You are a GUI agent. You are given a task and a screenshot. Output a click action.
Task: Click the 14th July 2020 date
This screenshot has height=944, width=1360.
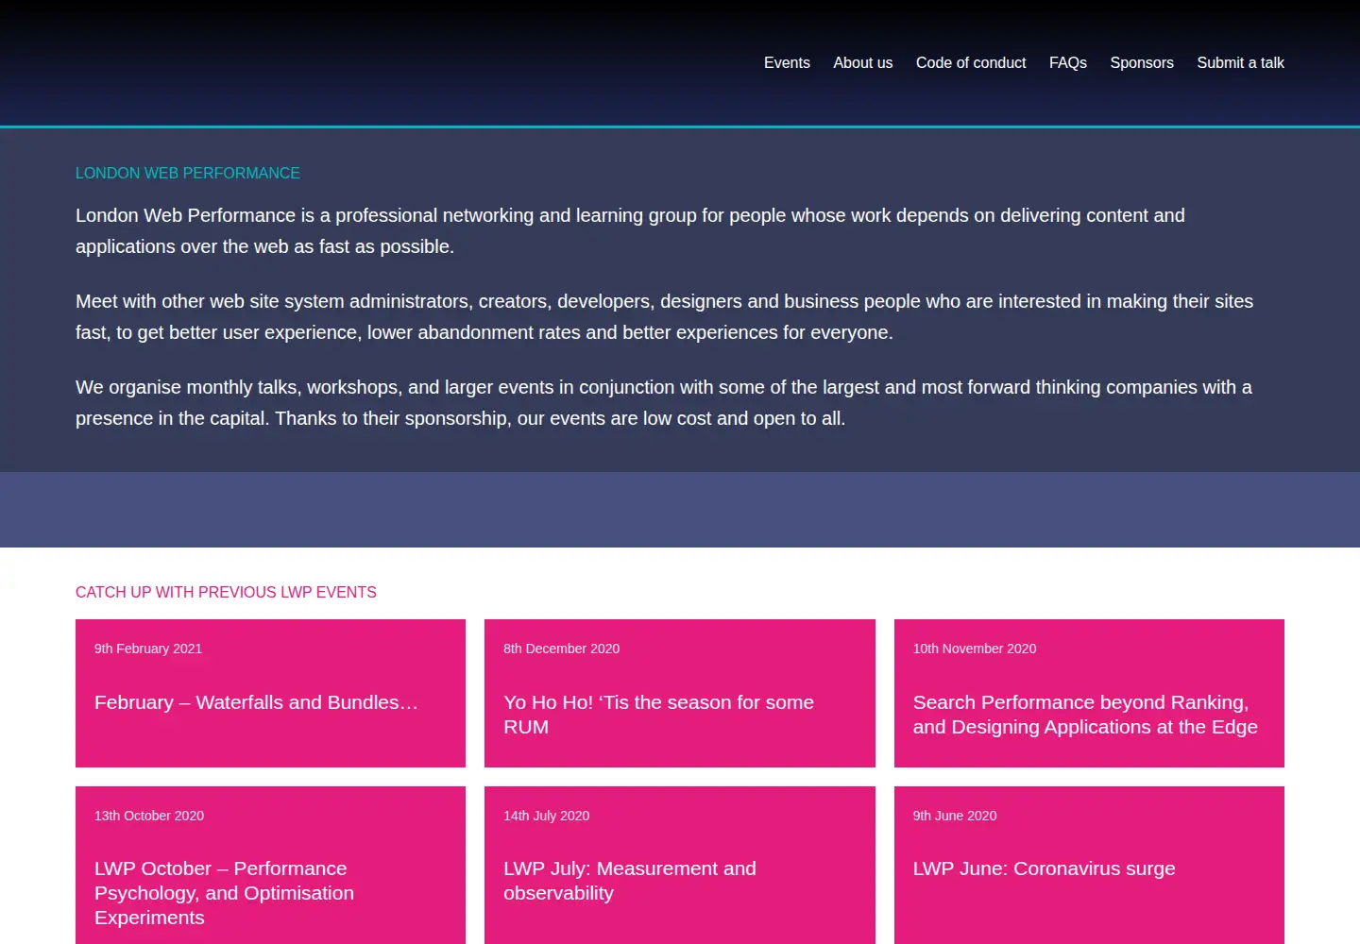click(546, 816)
